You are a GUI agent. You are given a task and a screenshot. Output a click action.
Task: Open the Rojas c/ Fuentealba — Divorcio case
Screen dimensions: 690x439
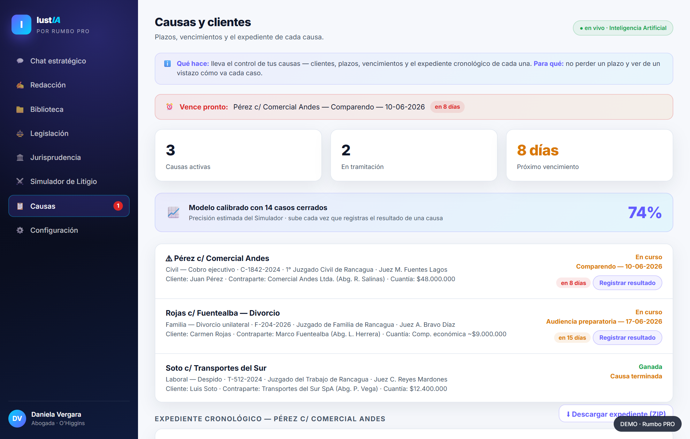click(223, 313)
